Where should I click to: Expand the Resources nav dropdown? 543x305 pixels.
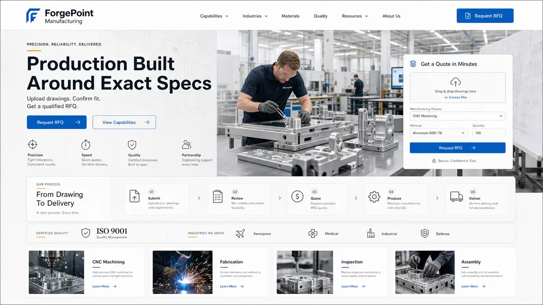click(x=355, y=16)
